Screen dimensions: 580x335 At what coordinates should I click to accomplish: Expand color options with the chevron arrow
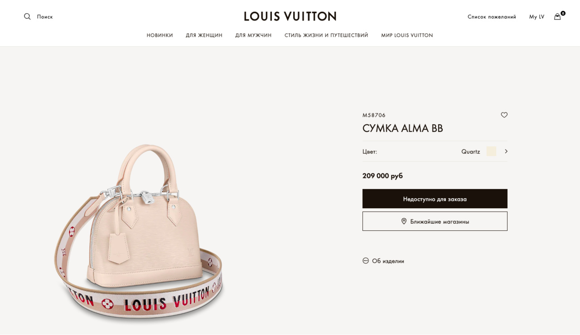506,151
